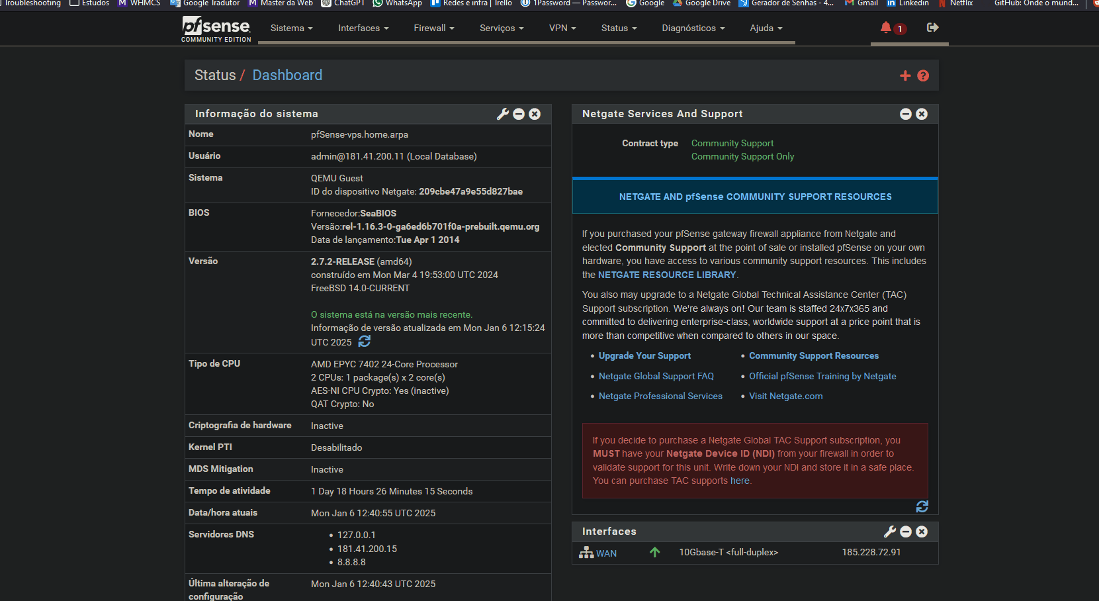Image resolution: width=1099 pixels, height=601 pixels.
Task: Close the Informação do sistema widget
Action: [535, 114]
